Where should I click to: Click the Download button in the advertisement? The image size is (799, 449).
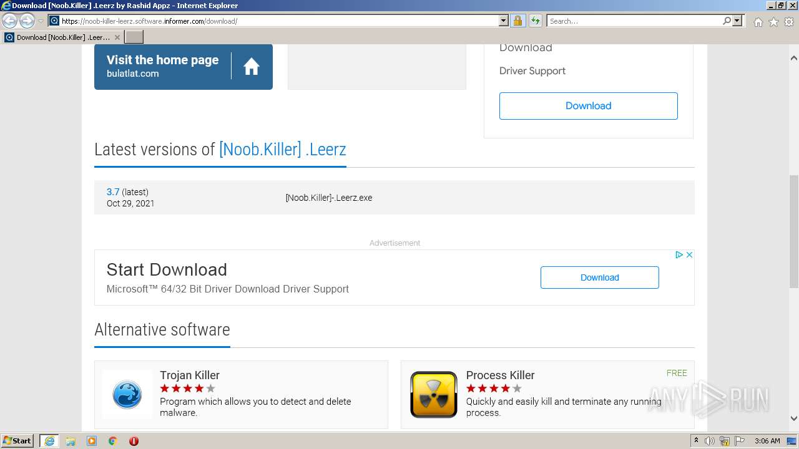coord(600,278)
